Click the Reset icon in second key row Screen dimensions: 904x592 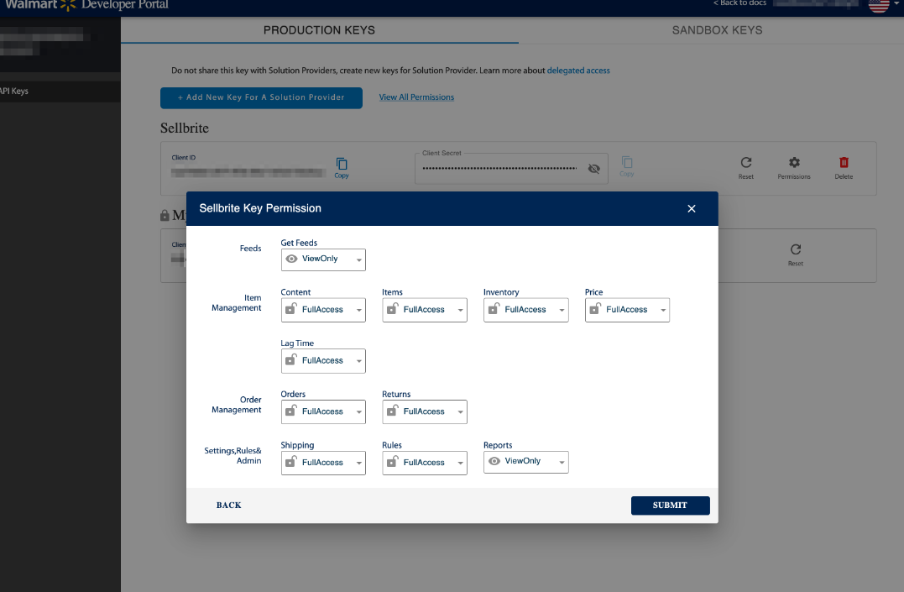796,254
